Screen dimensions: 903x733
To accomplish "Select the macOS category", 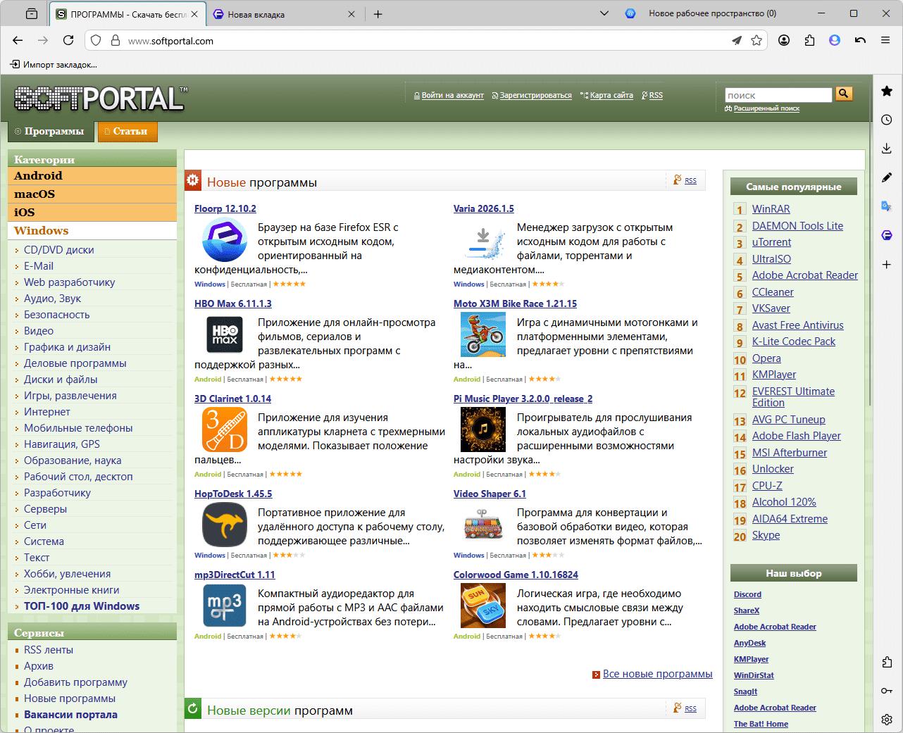I will pyautogui.click(x=92, y=194).
